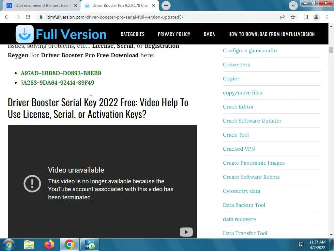Image resolution: width=334 pixels, height=251 pixels.
Task: Click the serial key 7A283-9DA64-92414-89F49
Action: (x=57, y=83)
